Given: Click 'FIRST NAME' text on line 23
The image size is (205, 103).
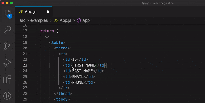Looking at the screenshot, I should tap(84, 65).
